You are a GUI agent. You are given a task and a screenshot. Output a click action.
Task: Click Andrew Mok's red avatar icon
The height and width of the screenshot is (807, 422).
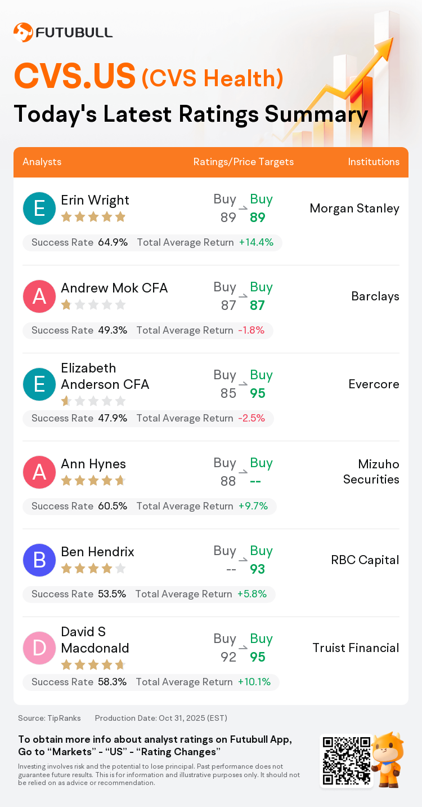point(39,296)
